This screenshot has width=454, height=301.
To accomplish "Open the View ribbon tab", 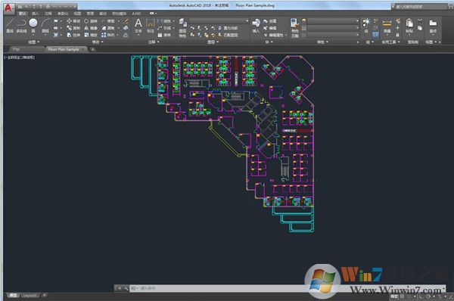I will tap(77, 14).
